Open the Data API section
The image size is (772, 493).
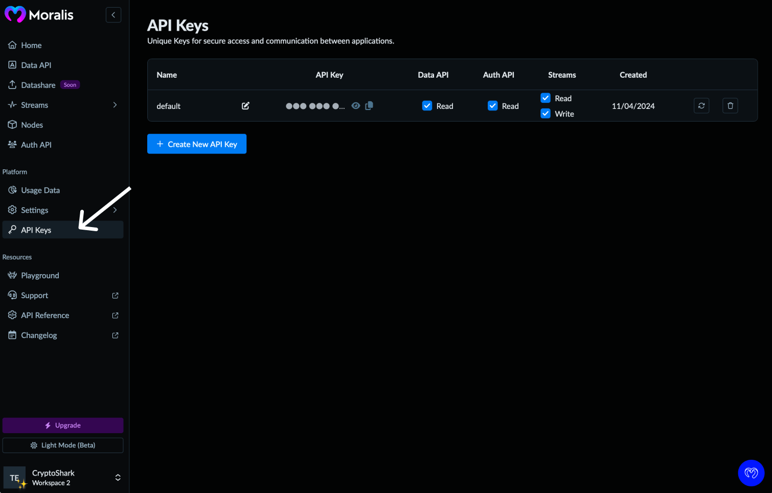click(36, 65)
